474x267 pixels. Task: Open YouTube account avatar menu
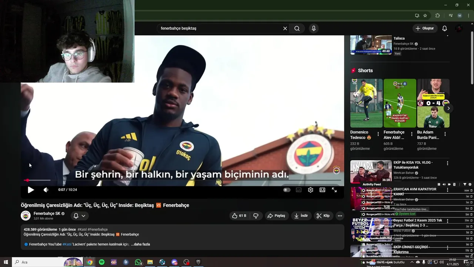pos(459,29)
